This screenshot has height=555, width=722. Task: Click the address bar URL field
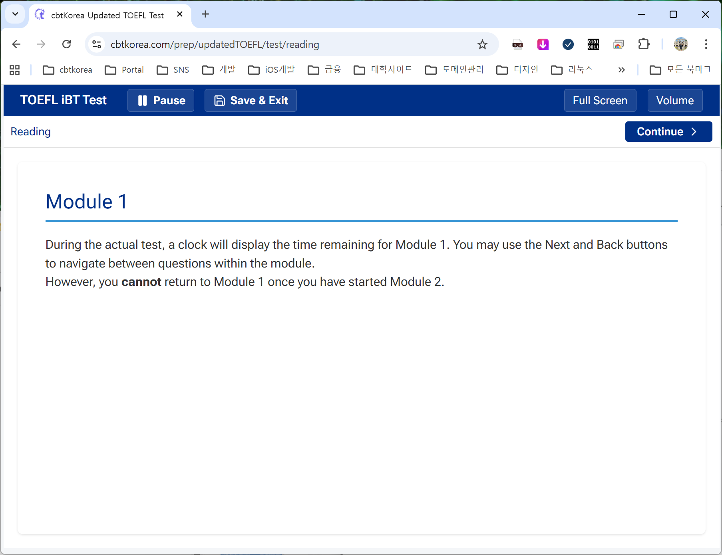pyautogui.click(x=280, y=44)
